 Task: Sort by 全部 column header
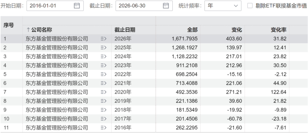tap(192, 30)
